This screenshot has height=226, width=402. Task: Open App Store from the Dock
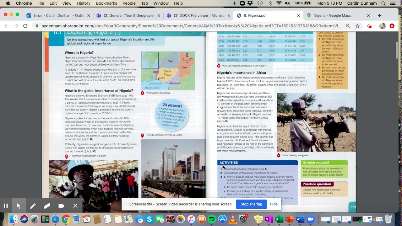[222, 219]
